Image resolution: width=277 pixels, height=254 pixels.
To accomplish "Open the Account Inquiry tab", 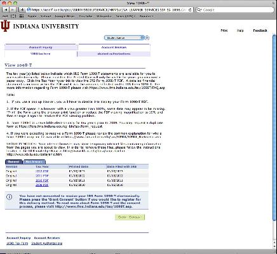I will 41,48.
